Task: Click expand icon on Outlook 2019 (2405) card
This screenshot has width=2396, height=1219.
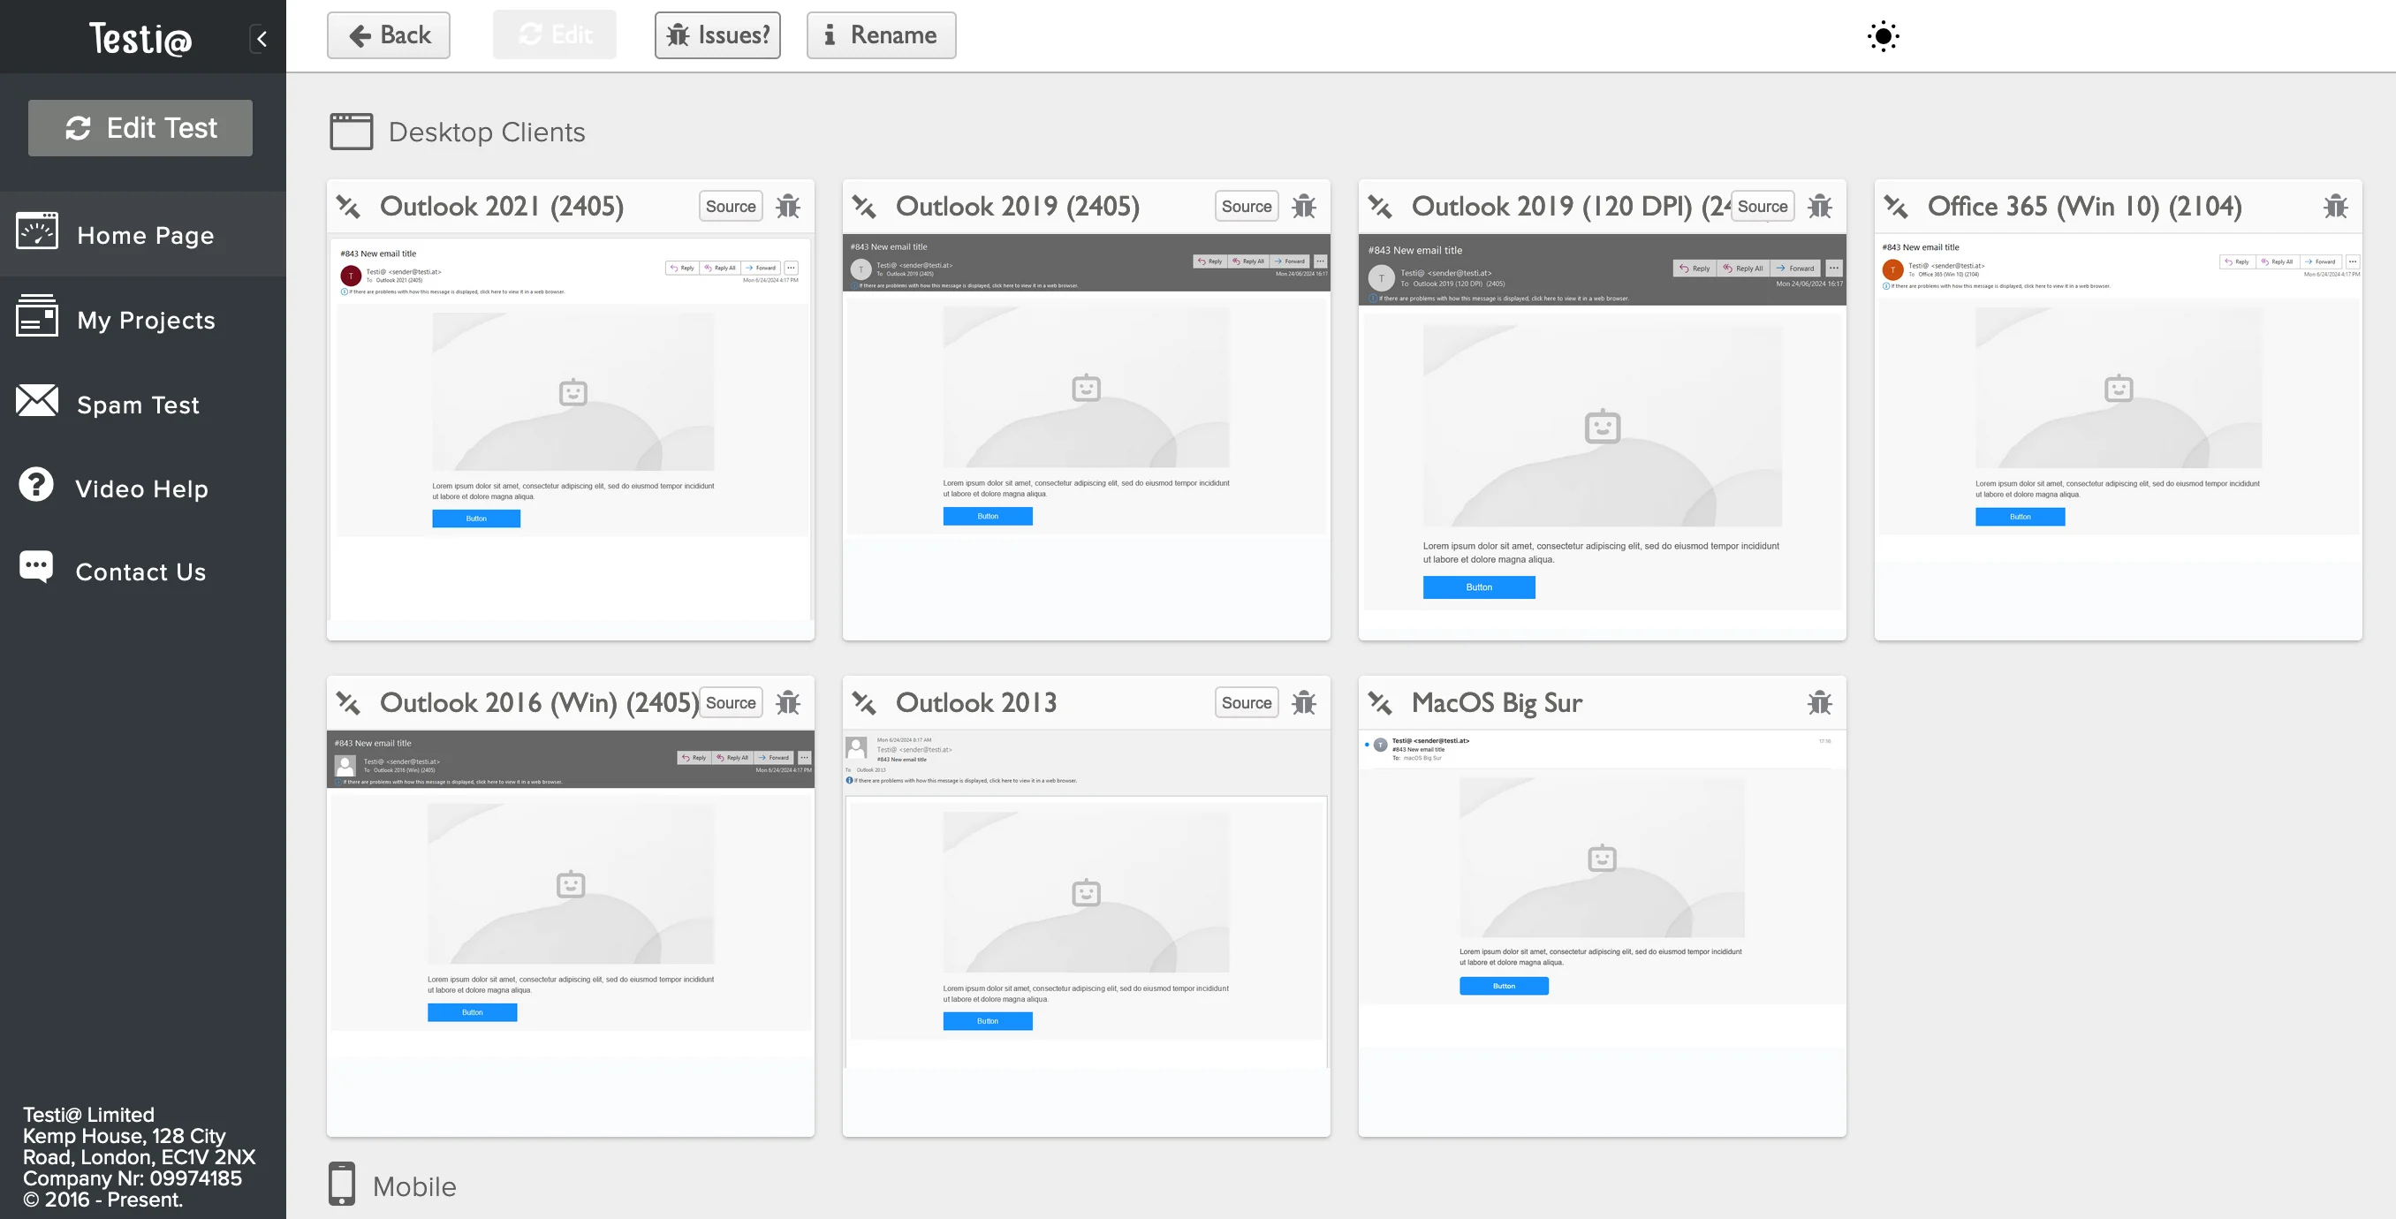Action: coord(864,207)
